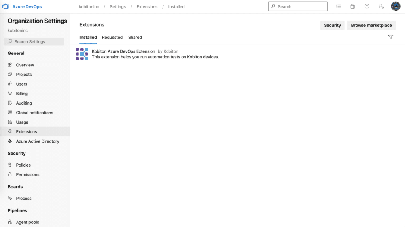This screenshot has height=227, width=405.
Task: Open Kobiton Azure DevOps Extension title
Action: [x=123, y=51]
